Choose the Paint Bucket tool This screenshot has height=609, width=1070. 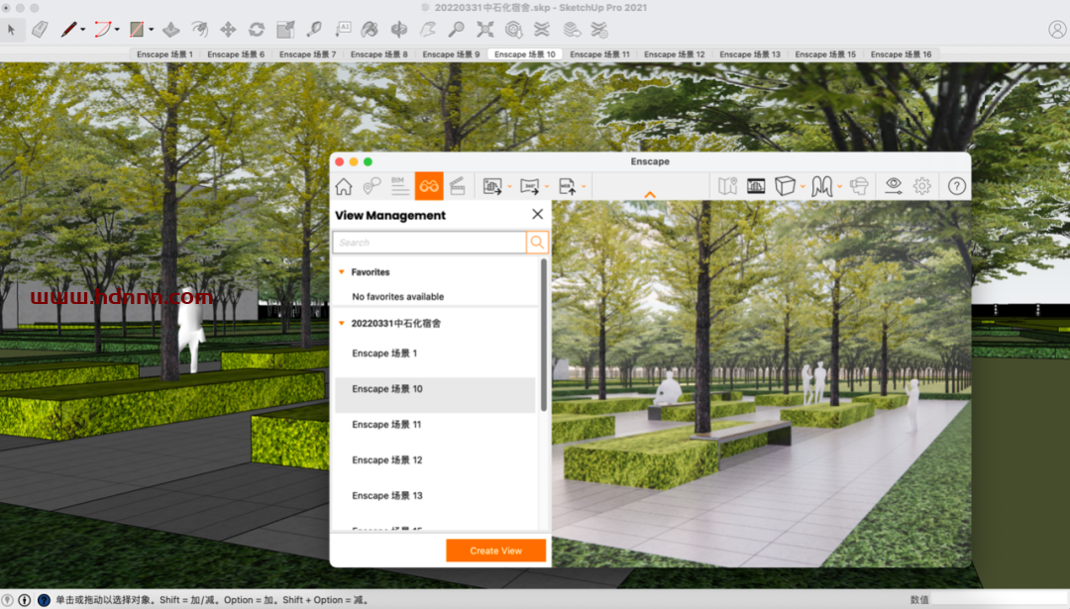point(370,30)
